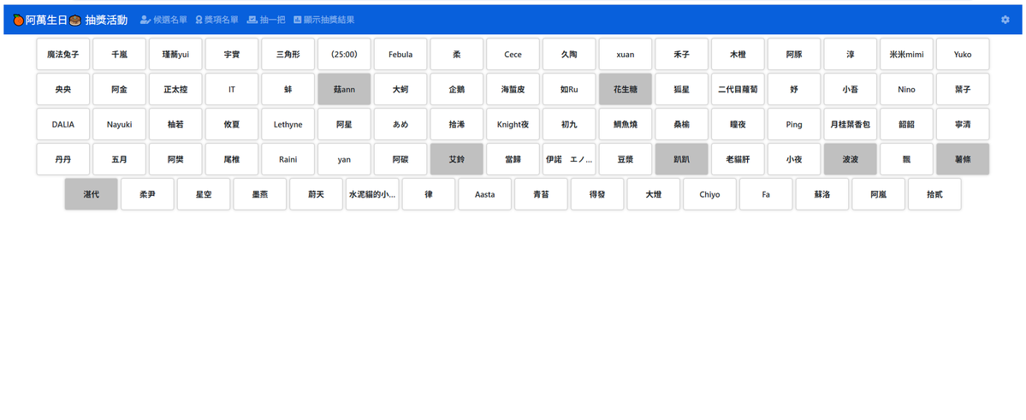
Task: Open 候選名單 candidate list menu
Action: click(163, 21)
